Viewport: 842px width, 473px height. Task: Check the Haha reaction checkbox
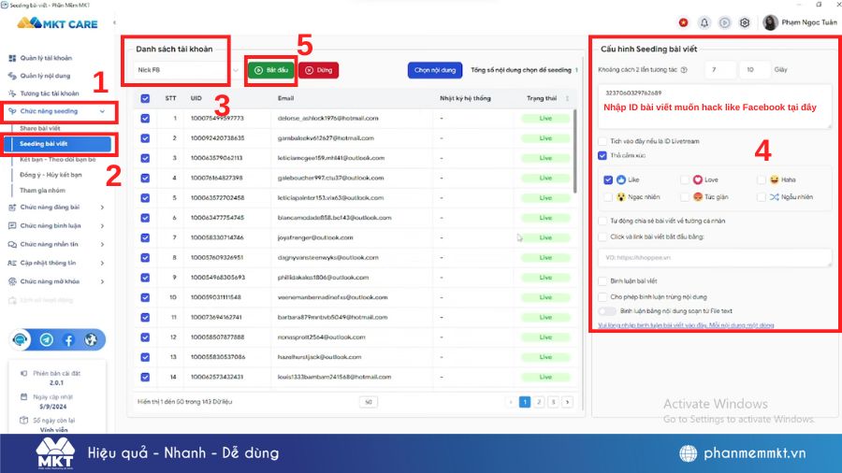click(761, 179)
